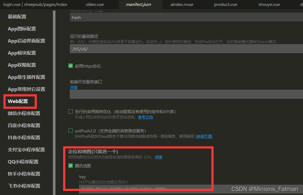Viewport: 303px width, 195px height.
Task: Enable 发行时启用摇树优化 checkbox
Action: 71,111
